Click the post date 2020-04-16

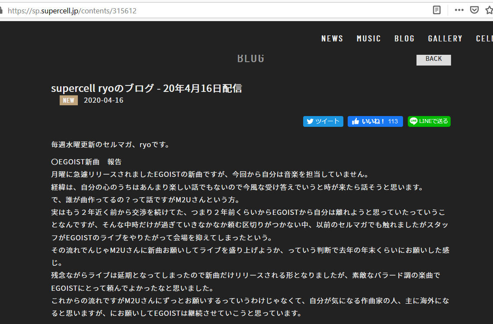tap(103, 101)
